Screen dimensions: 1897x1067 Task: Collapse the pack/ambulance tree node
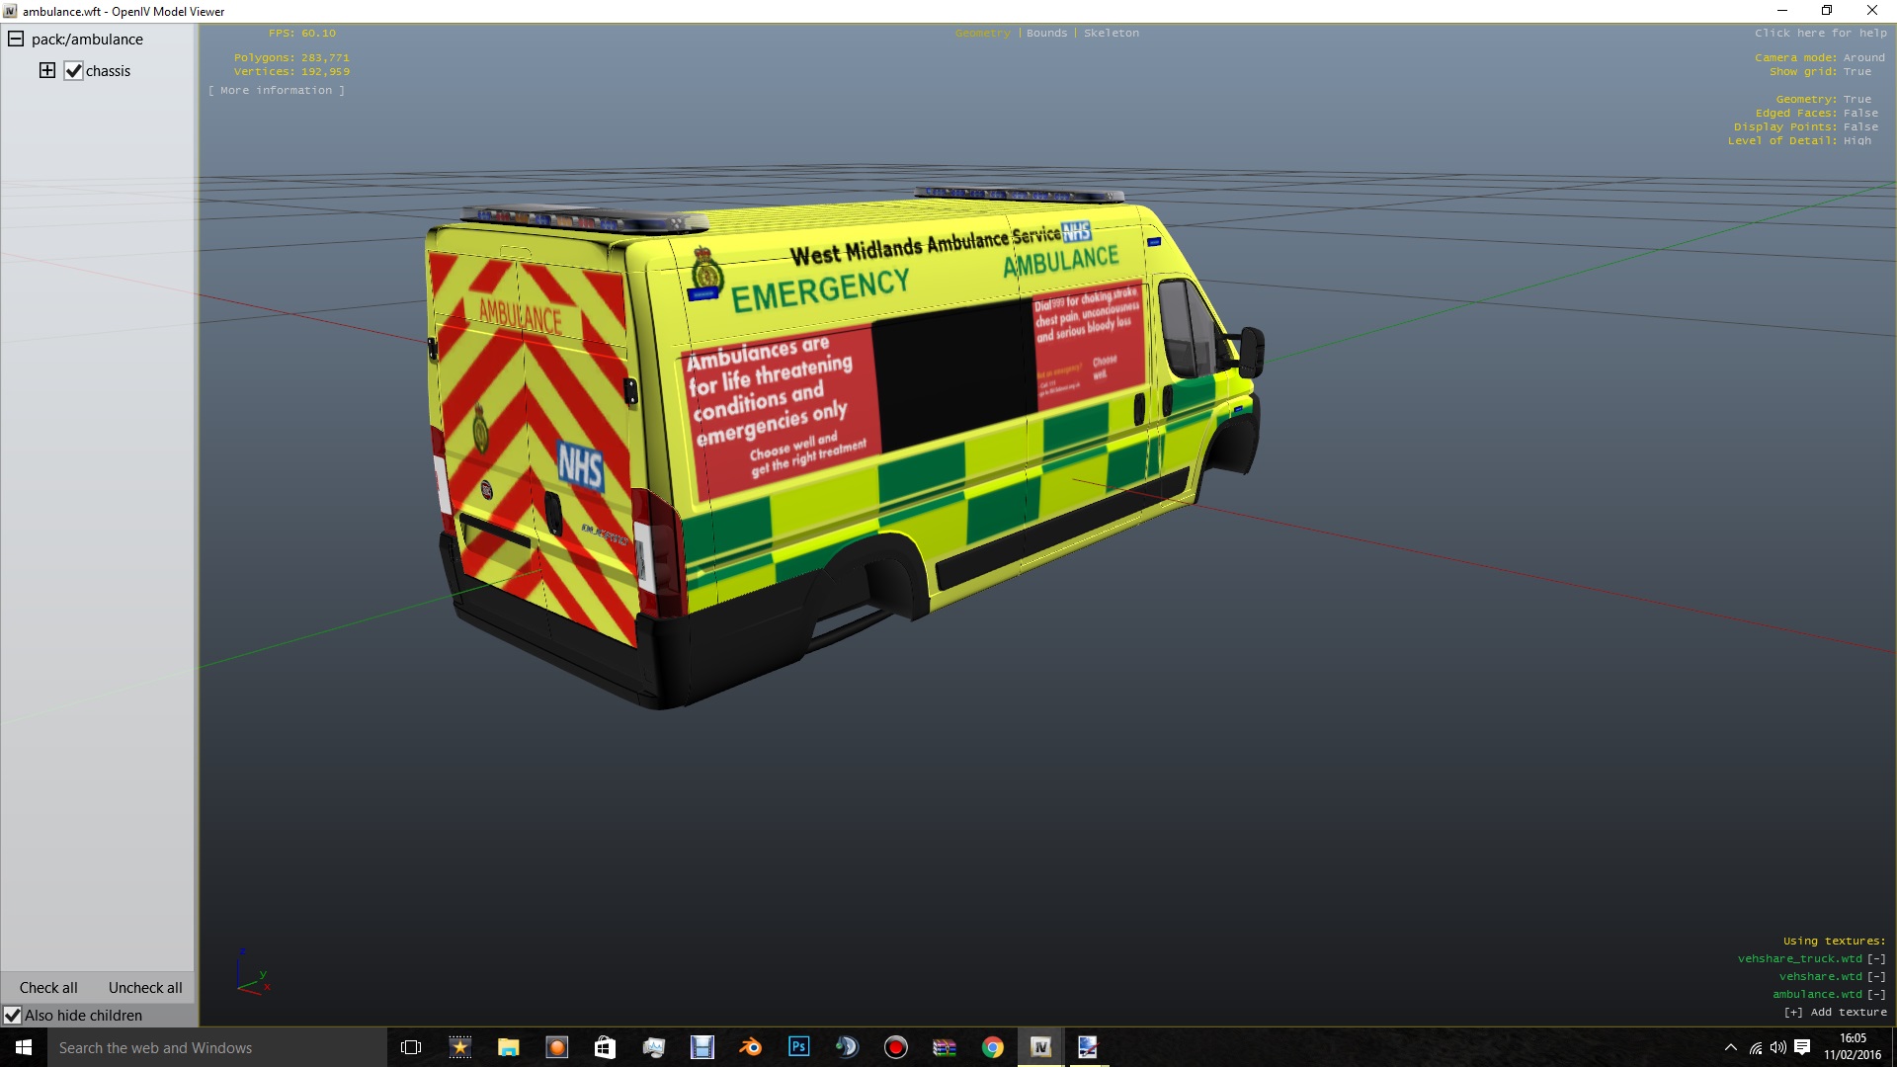pyautogui.click(x=16, y=40)
